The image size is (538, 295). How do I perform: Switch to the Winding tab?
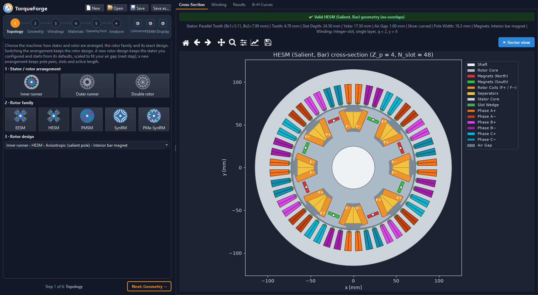pyautogui.click(x=219, y=5)
